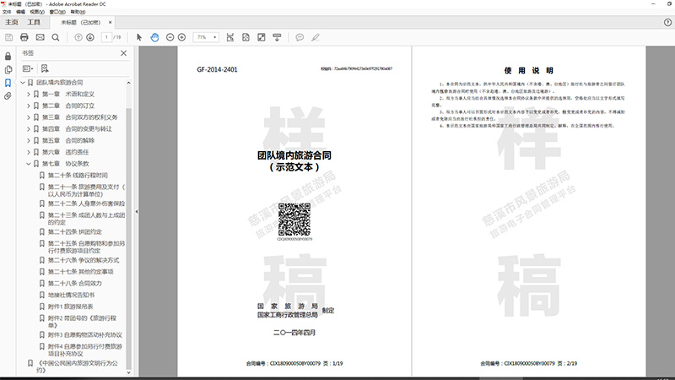Click the fit one full page icon
The height and width of the screenshot is (380, 675).
pos(246,37)
